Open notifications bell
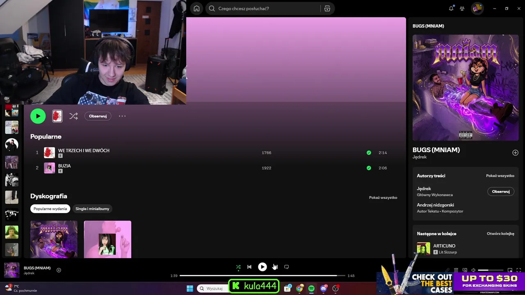Image resolution: width=525 pixels, height=295 pixels. (451, 9)
